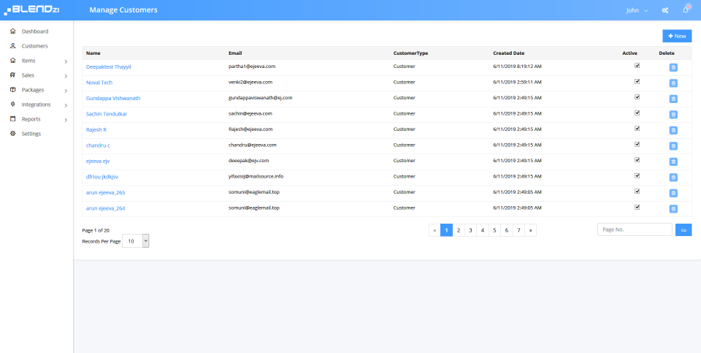Open Customers from sidebar menu

pos(34,45)
